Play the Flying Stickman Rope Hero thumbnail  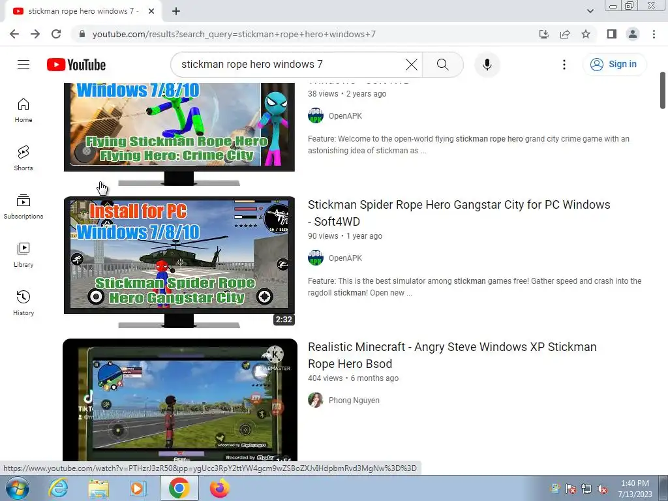179,134
